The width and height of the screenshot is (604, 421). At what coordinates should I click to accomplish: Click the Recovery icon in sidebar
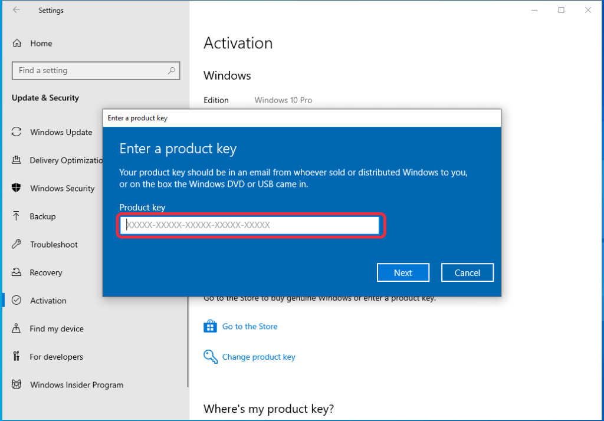coord(17,272)
